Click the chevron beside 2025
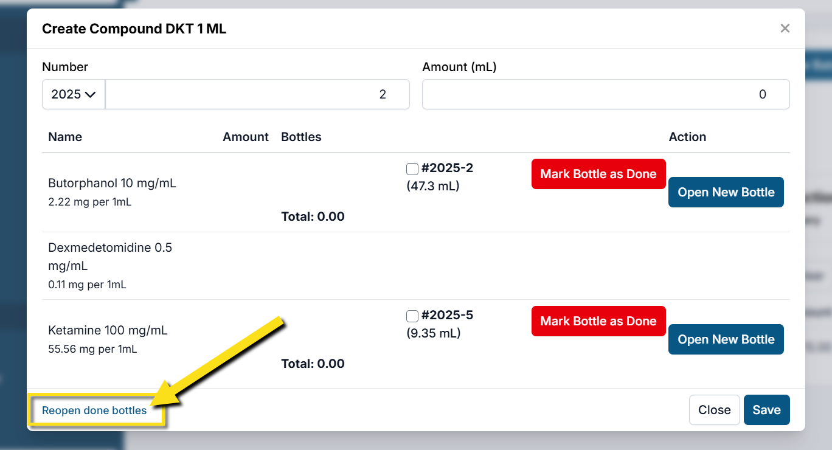Viewport: 832px width, 450px height. point(91,94)
